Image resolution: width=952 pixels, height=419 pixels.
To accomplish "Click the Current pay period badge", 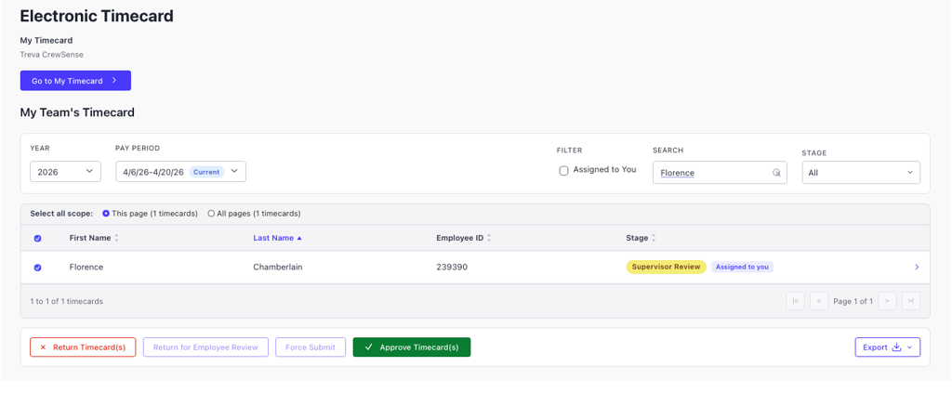I will (206, 172).
